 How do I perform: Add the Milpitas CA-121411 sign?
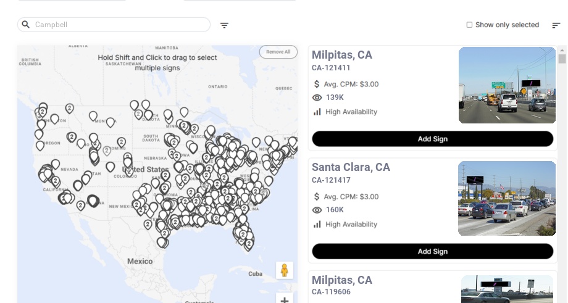[432, 139]
